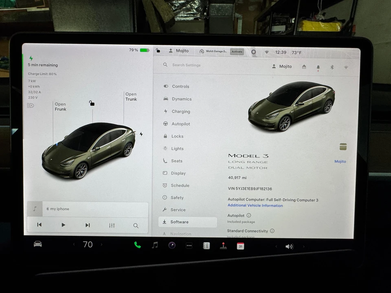Image resolution: width=391 pixels, height=293 pixels.
Task: Open the Display settings menu
Action: pyautogui.click(x=174, y=173)
